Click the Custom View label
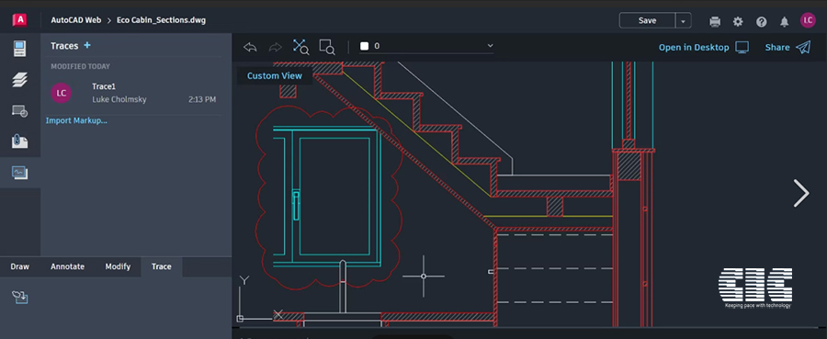Screen dimensions: 827x339 pyautogui.click(x=275, y=76)
